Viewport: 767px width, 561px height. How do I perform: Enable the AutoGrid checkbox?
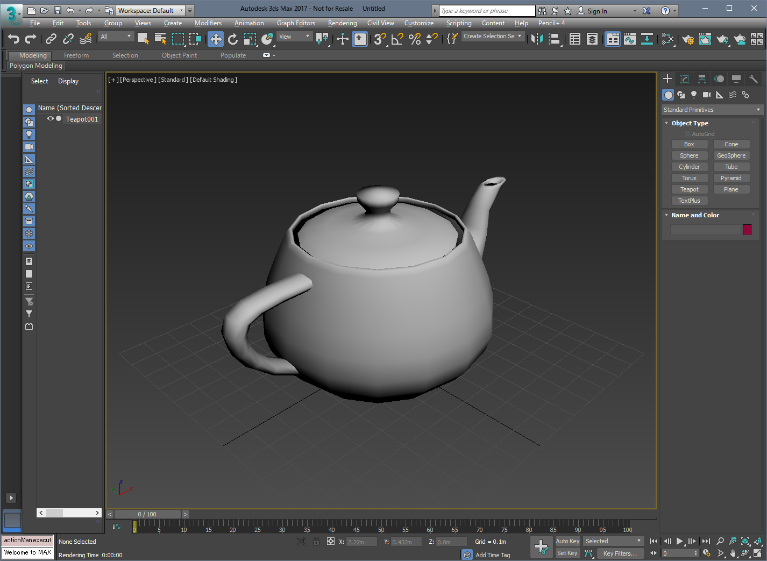[x=687, y=134]
